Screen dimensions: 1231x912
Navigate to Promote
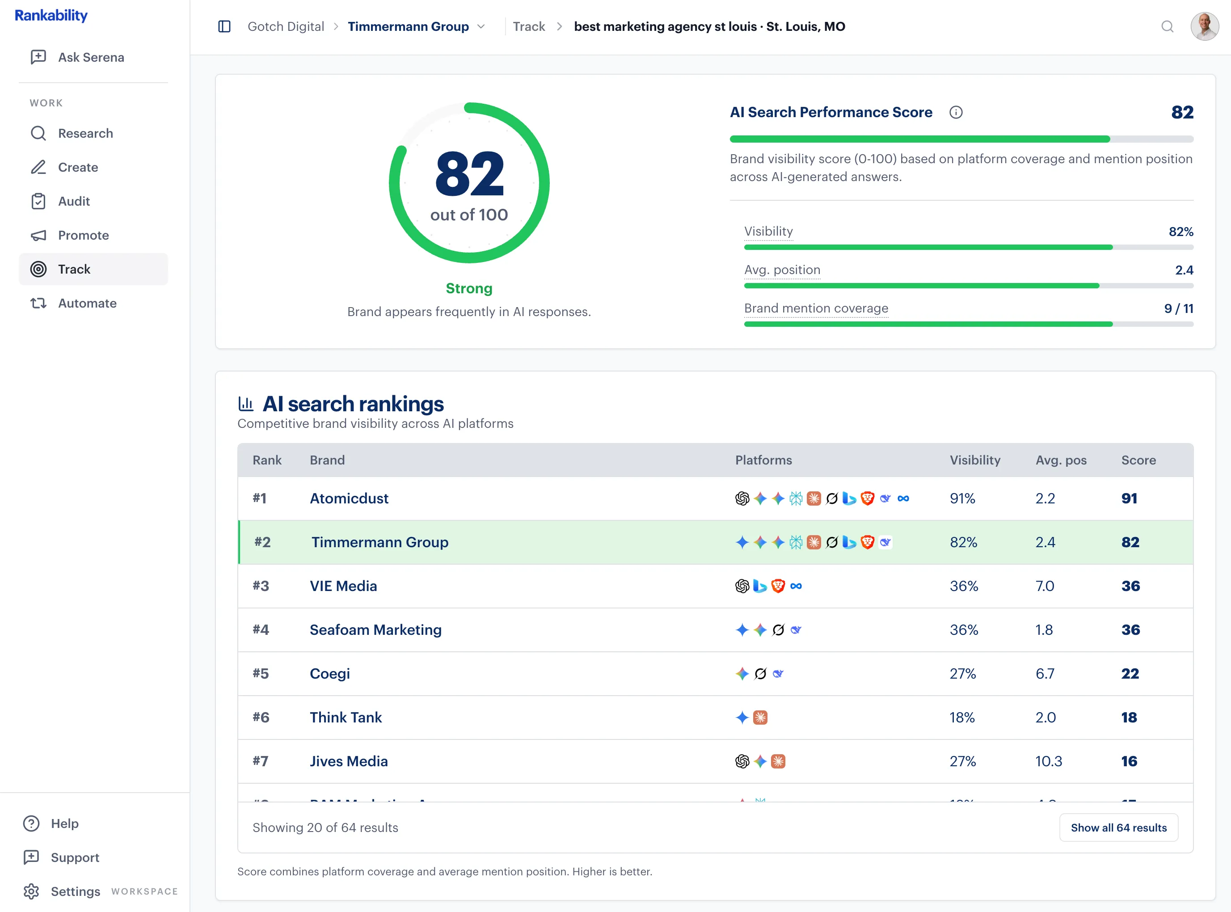[93, 235]
